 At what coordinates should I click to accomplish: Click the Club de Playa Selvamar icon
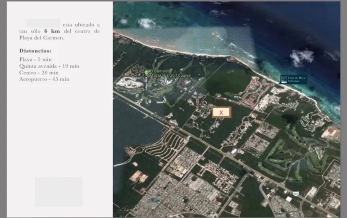click(x=284, y=79)
